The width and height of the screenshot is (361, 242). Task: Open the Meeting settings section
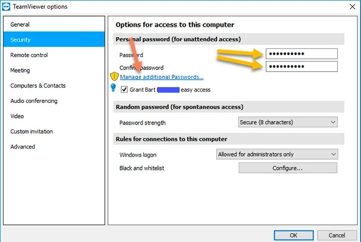20,71
